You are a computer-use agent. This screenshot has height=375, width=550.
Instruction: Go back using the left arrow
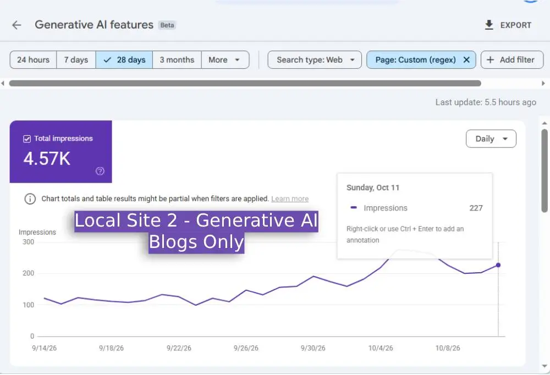pos(16,25)
